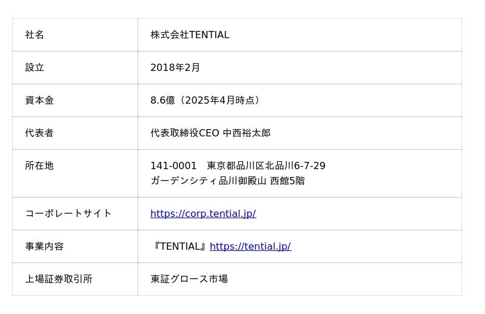
Task: Open the corp.tential.jp corporate site link
Action: 203,213
